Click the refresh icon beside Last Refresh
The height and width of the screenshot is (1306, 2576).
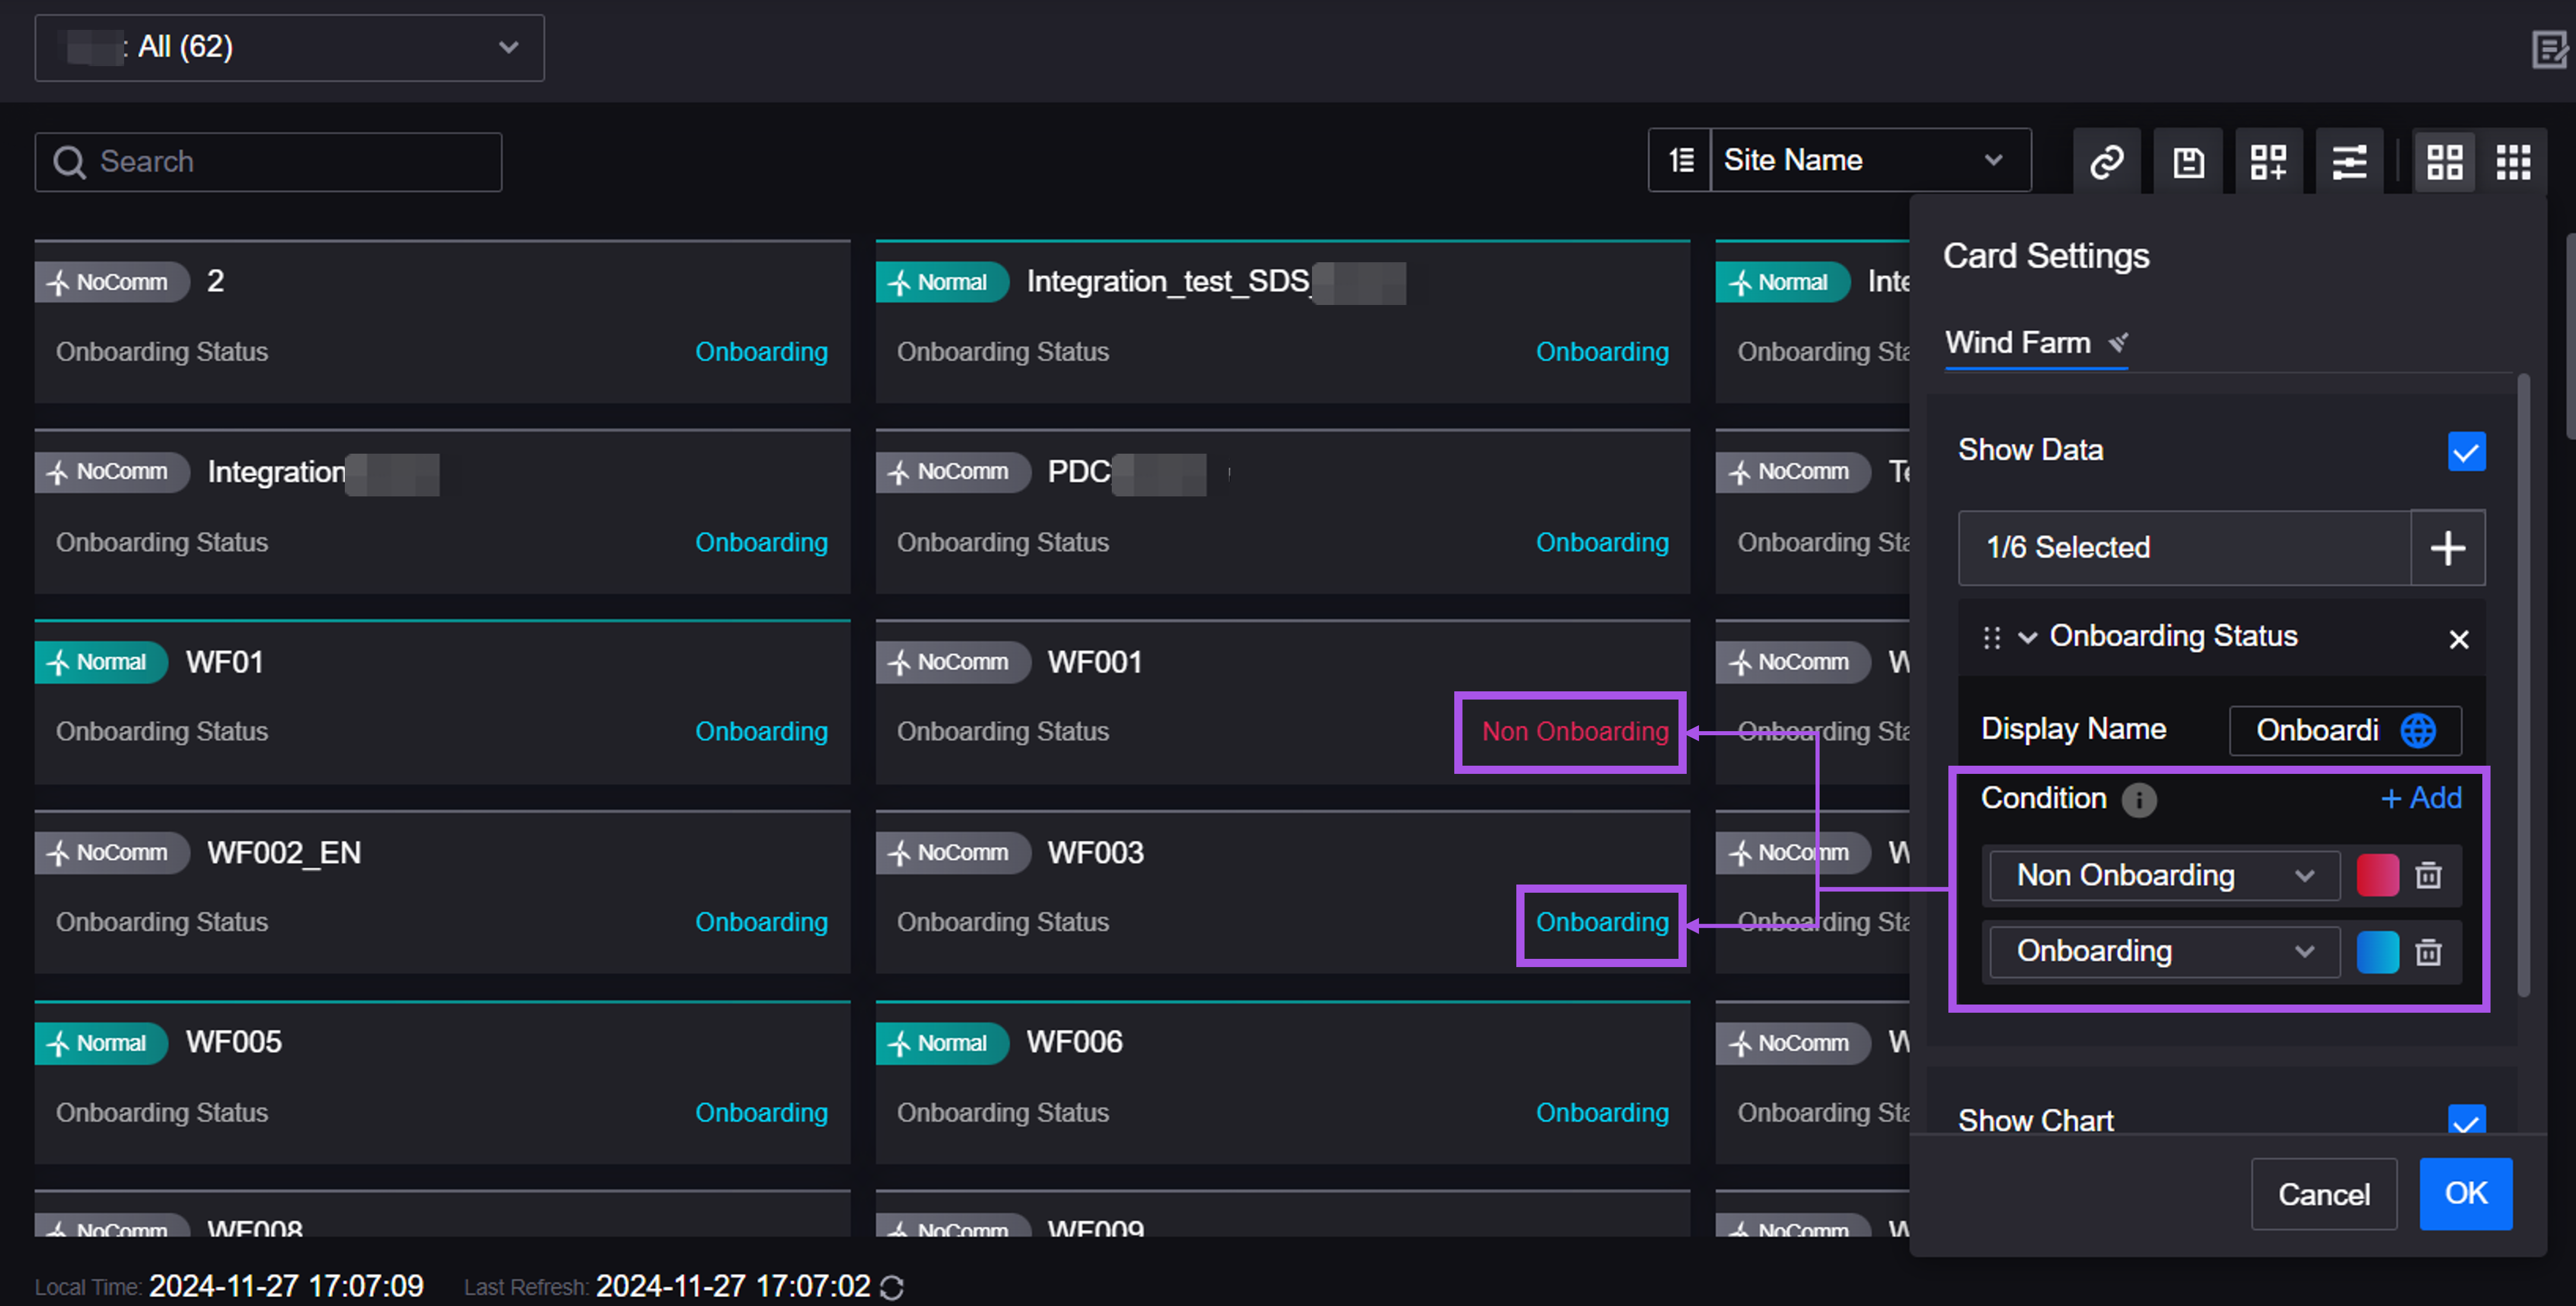click(892, 1287)
